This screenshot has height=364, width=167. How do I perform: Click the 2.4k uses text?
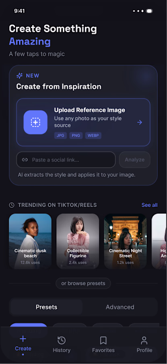[78, 262]
